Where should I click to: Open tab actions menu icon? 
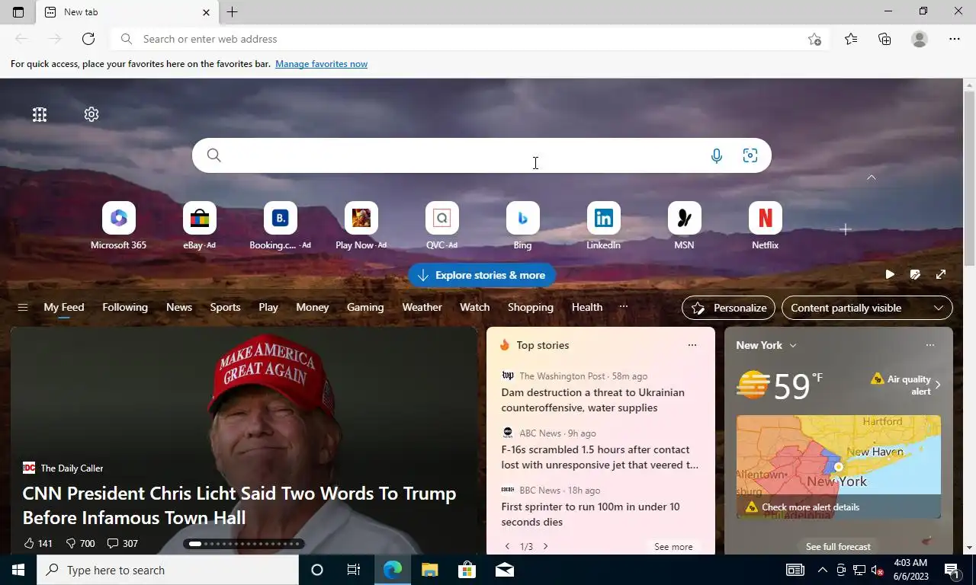tap(18, 12)
